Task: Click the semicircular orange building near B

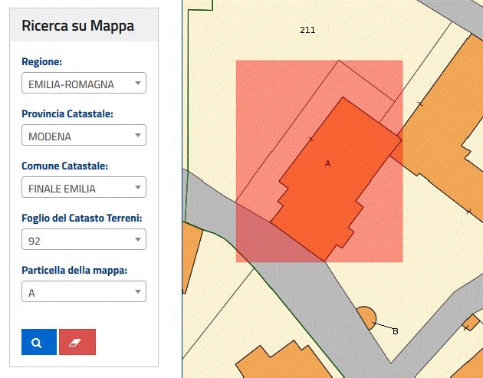Action: pyautogui.click(x=366, y=317)
